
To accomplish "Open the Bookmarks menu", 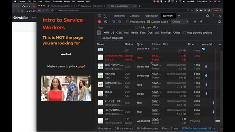I will tap(57, 1).
